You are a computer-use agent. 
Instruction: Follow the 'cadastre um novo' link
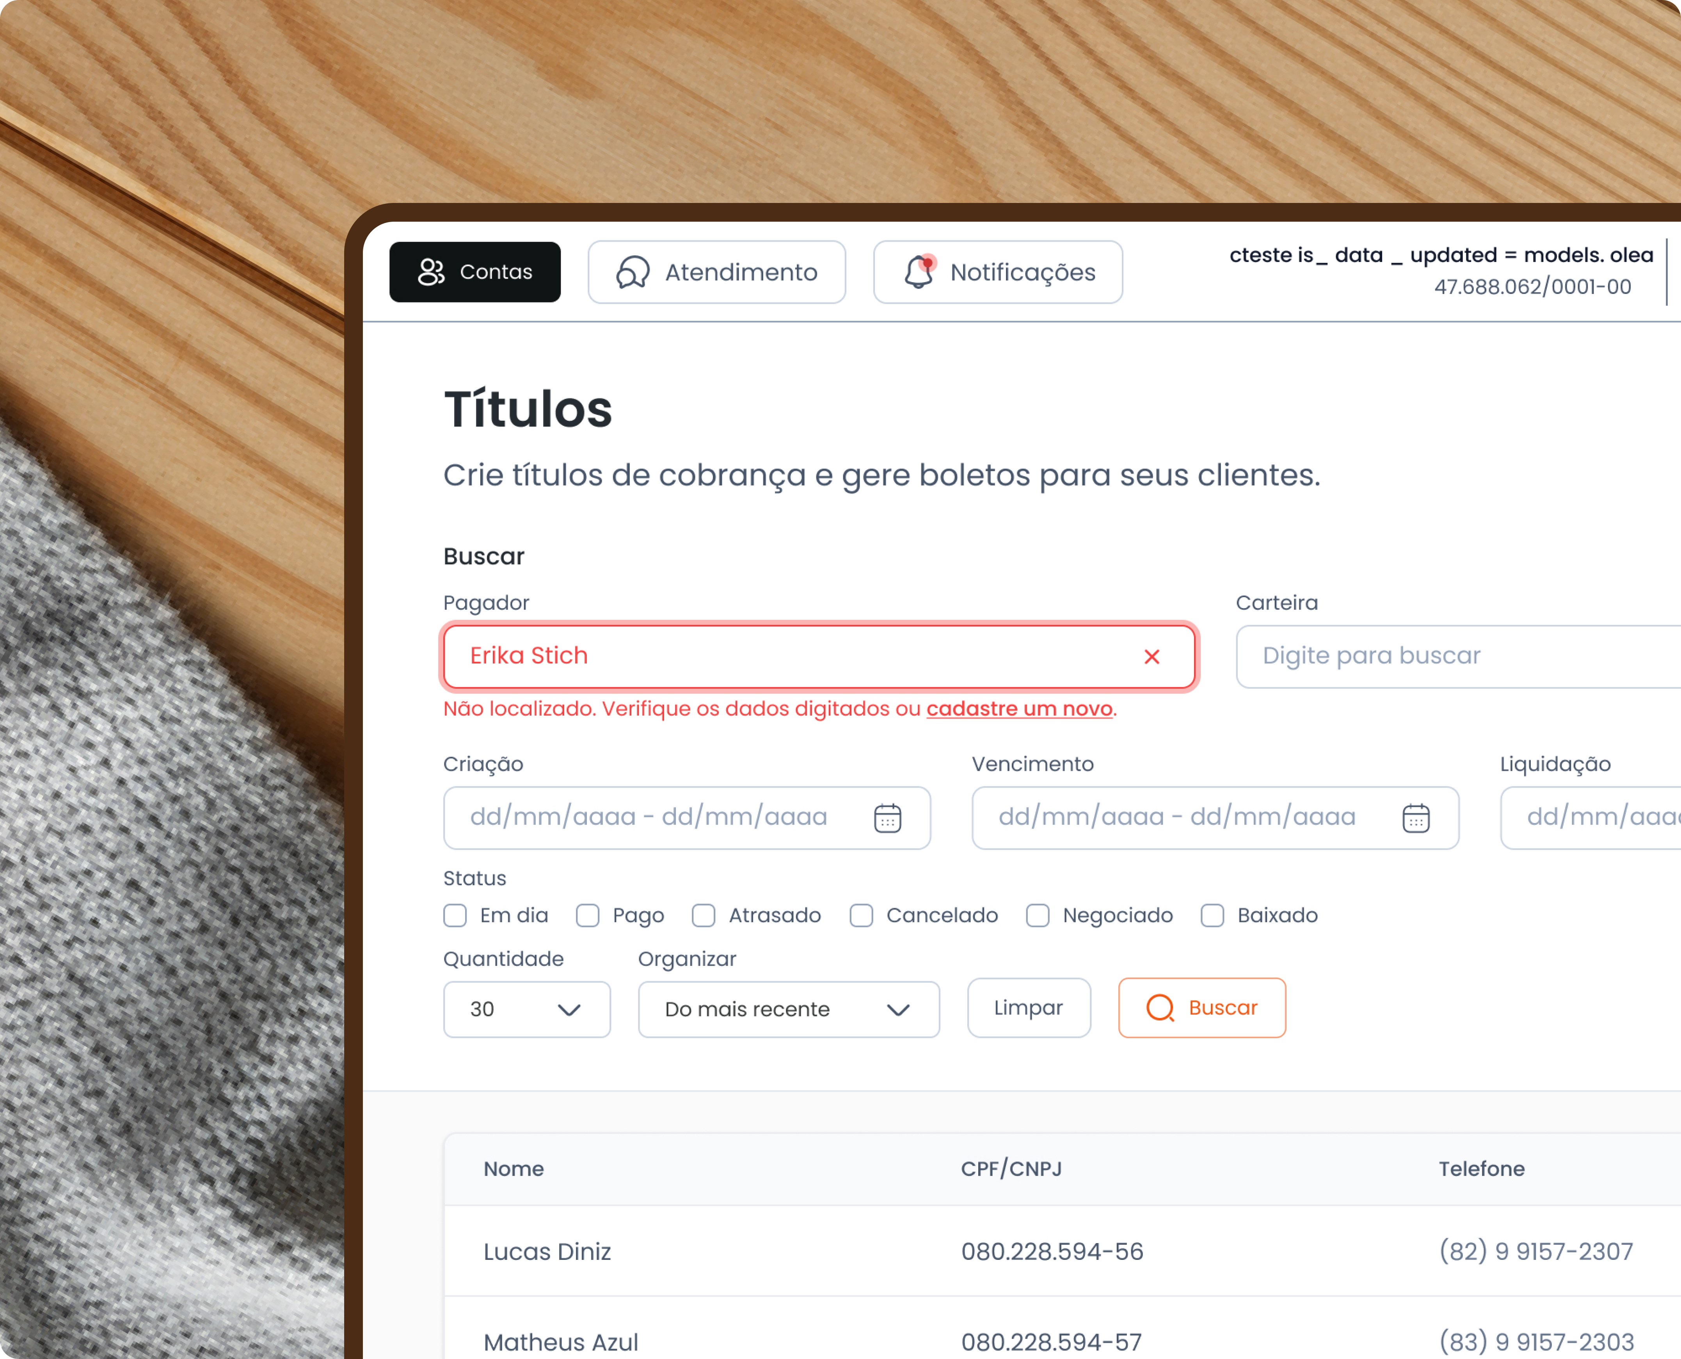point(1019,708)
